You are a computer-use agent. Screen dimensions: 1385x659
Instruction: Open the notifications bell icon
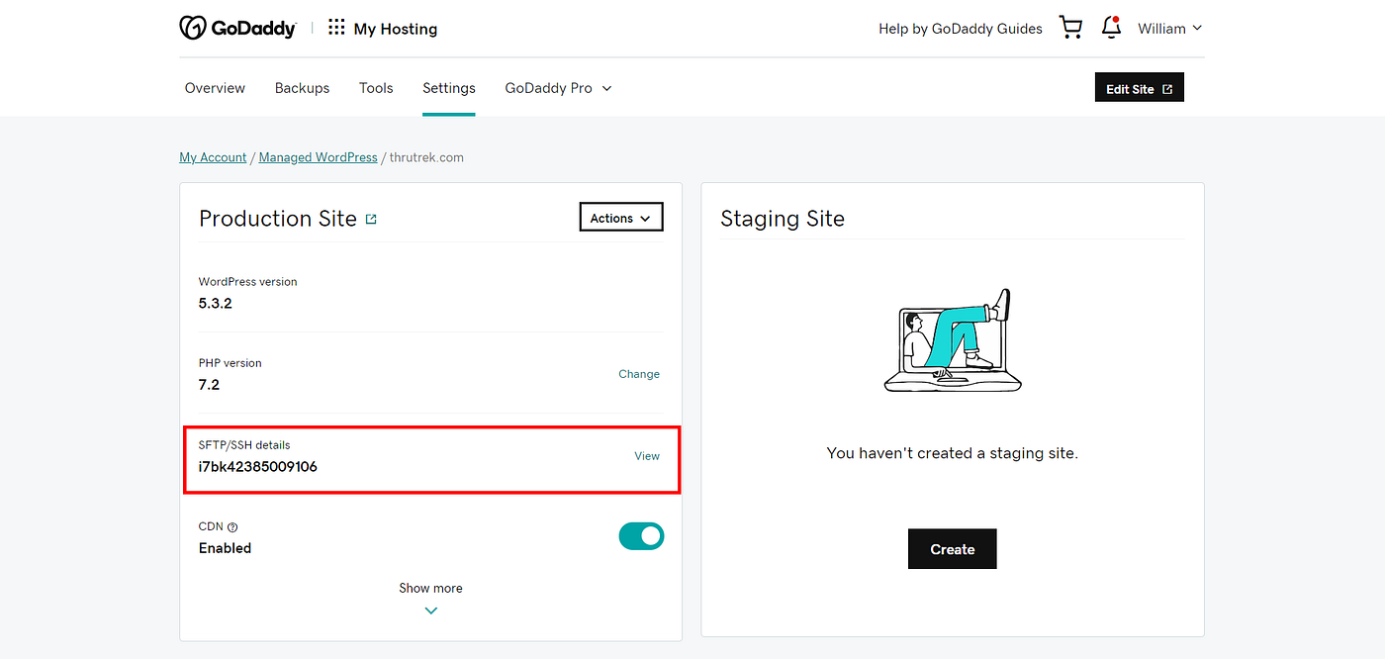coord(1111,28)
